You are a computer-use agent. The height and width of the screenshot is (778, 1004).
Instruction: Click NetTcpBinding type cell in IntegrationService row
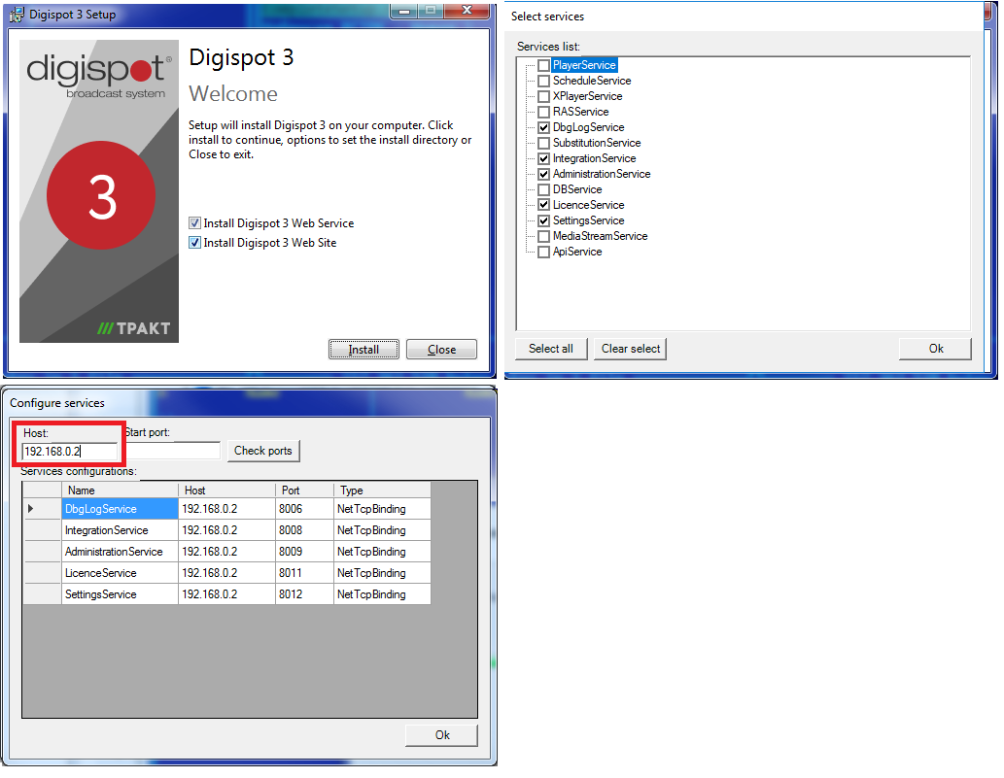pyautogui.click(x=382, y=530)
